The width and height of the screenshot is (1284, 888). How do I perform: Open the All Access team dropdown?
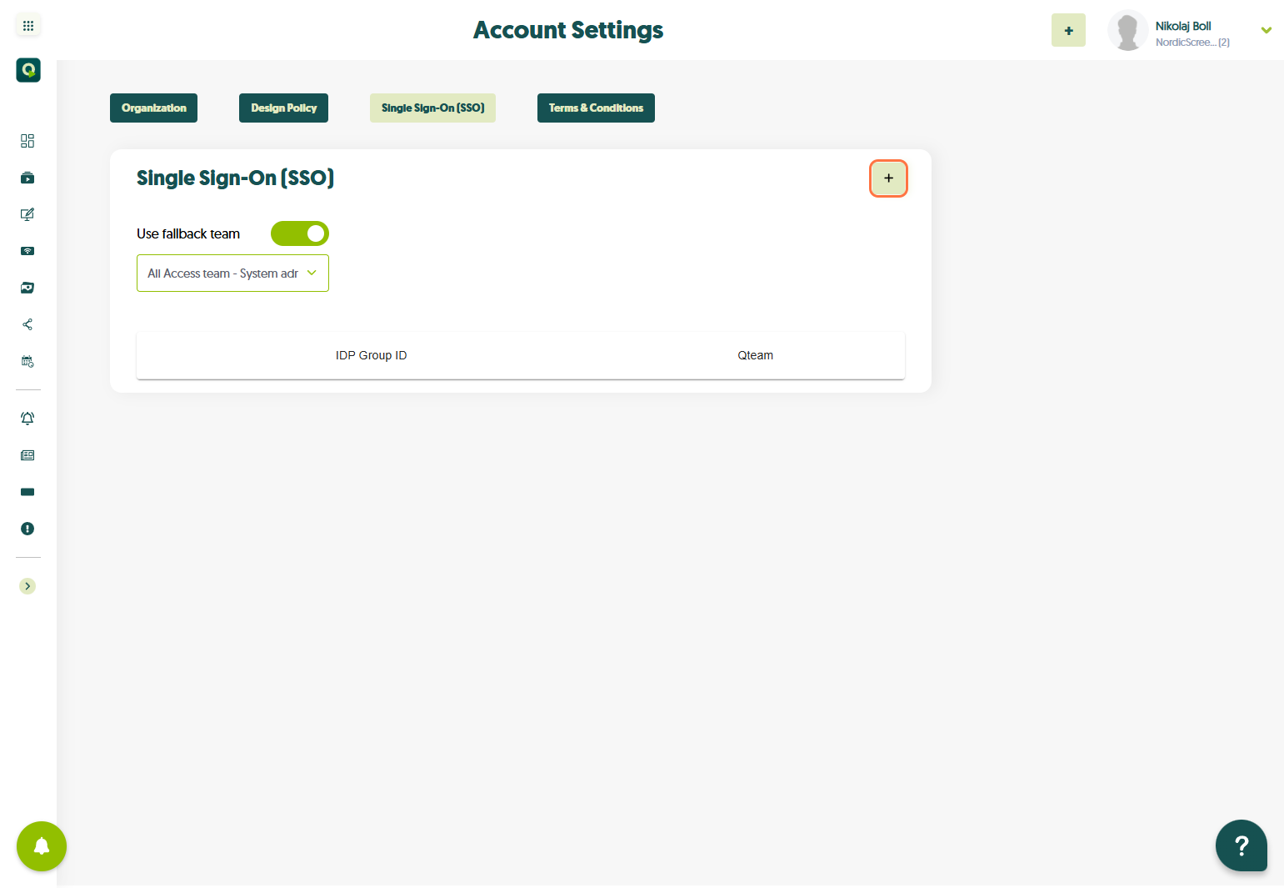point(232,273)
